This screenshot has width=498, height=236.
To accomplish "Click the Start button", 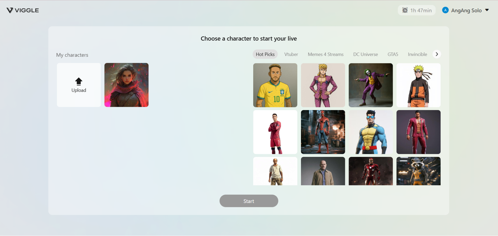I will click(x=249, y=201).
